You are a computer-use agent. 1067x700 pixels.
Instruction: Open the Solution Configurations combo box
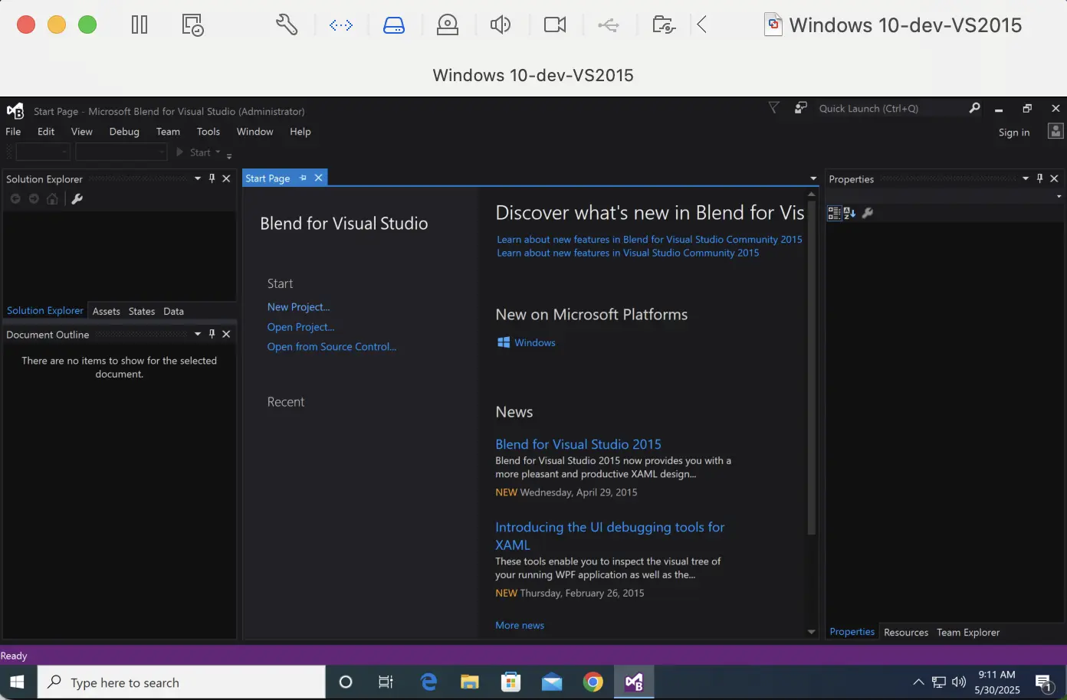(43, 152)
